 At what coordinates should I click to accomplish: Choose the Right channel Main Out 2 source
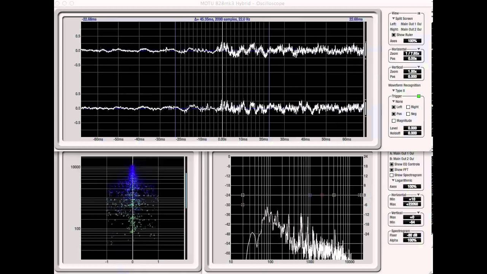[x=411, y=29]
